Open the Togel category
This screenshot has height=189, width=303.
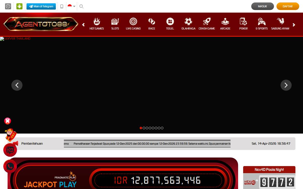170,24
